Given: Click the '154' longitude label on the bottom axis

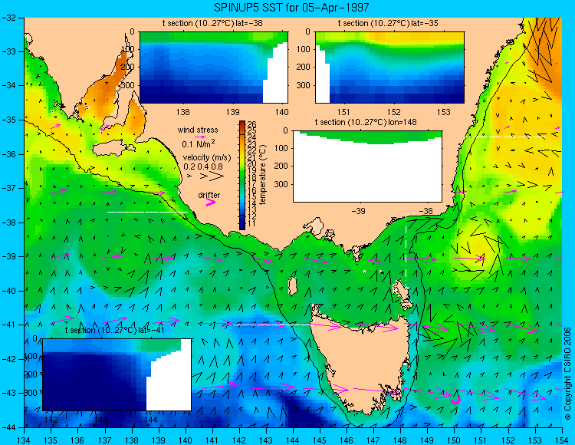Looking at the screenshot, I should click(x=562, y=440).
